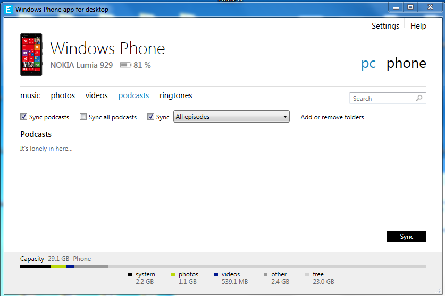Click the green photos legend square
Screen dimensions: 445x296
(173, 274)
